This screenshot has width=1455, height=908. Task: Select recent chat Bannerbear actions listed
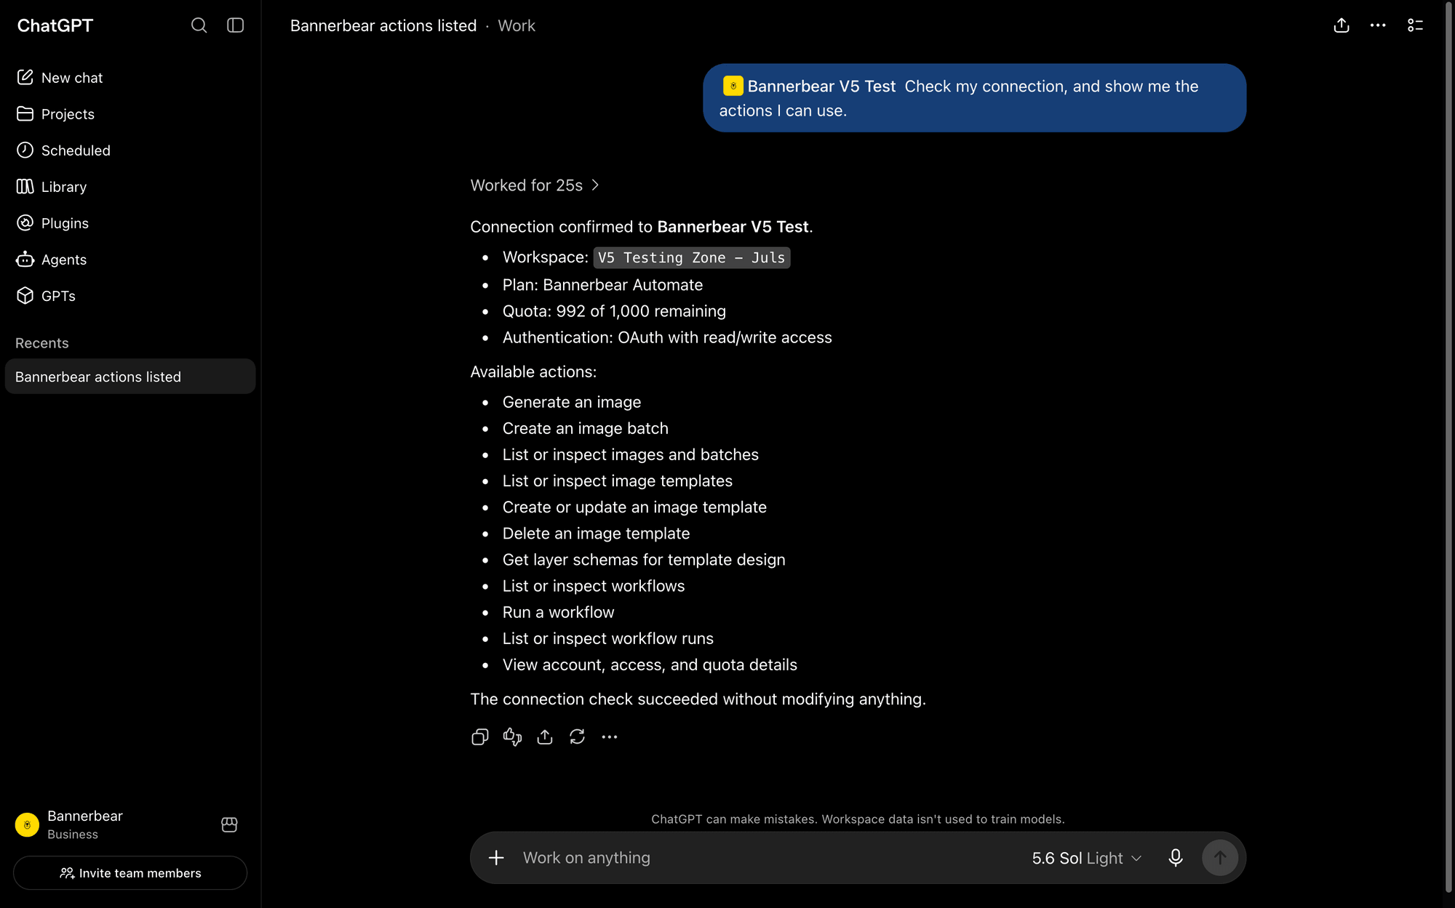click(x=130, y=377)
